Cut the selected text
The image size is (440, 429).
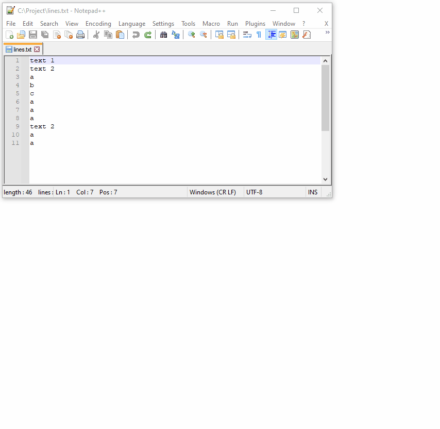pos(95,35)
